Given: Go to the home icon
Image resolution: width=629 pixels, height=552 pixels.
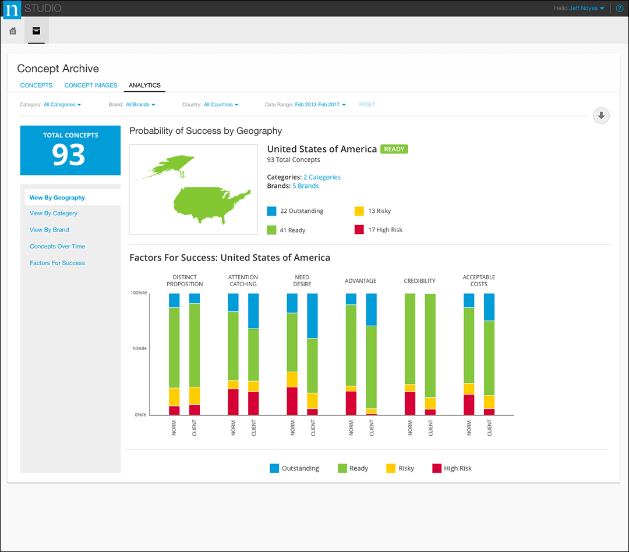Looking at the screenshot, I should [13, 31].
